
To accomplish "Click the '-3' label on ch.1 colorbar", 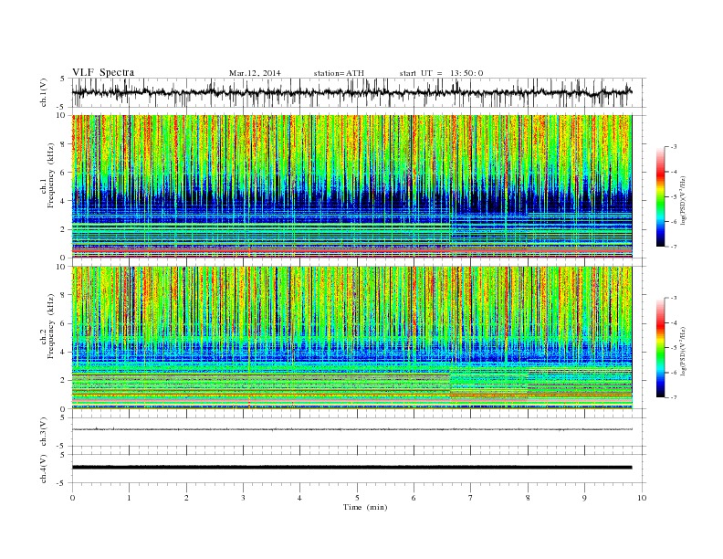I will click(673, 147).
